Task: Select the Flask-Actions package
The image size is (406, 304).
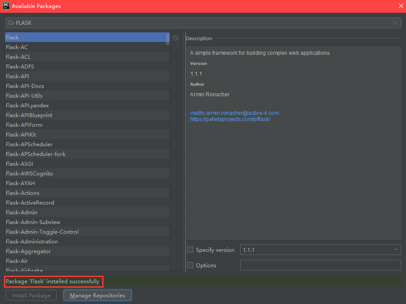Action: (x=87, y=193)
